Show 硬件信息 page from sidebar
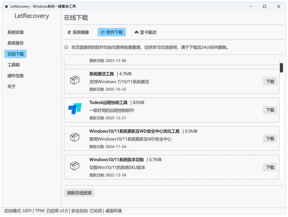 (16, 75)
